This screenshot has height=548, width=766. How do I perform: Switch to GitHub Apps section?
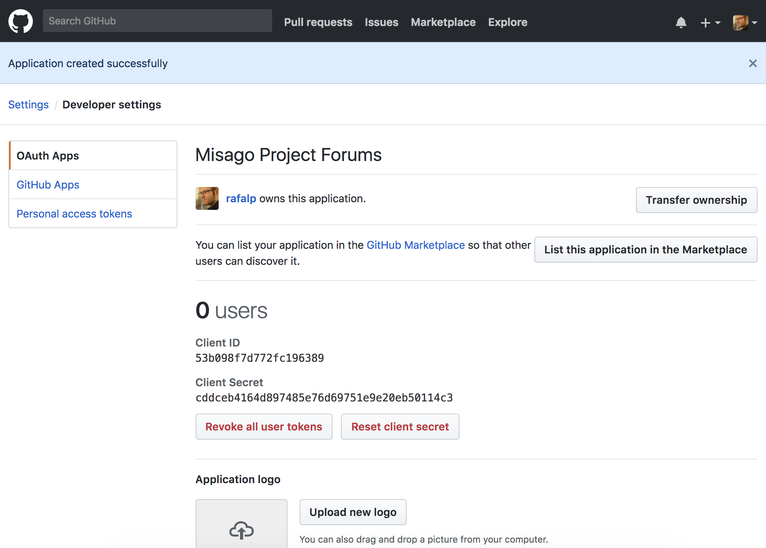click(x=93, y=185)
